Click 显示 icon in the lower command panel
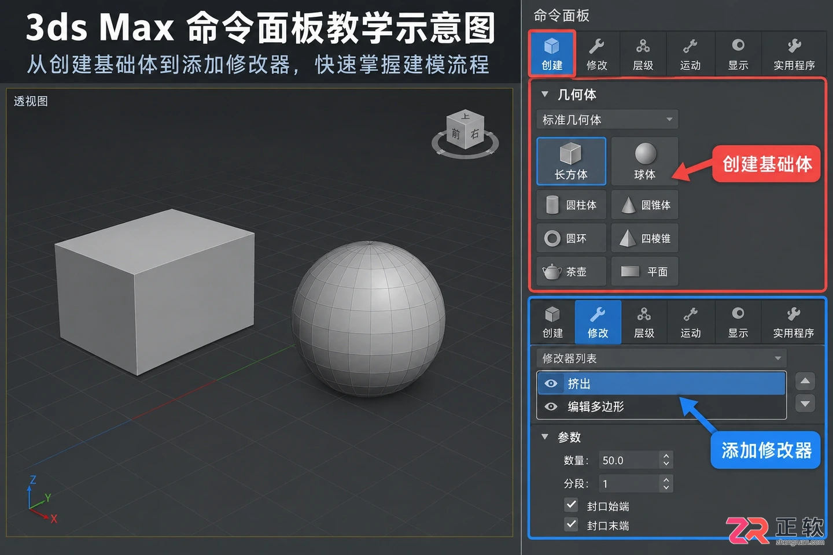The width and height of the screenshot is (833, 555). (738, 322)
